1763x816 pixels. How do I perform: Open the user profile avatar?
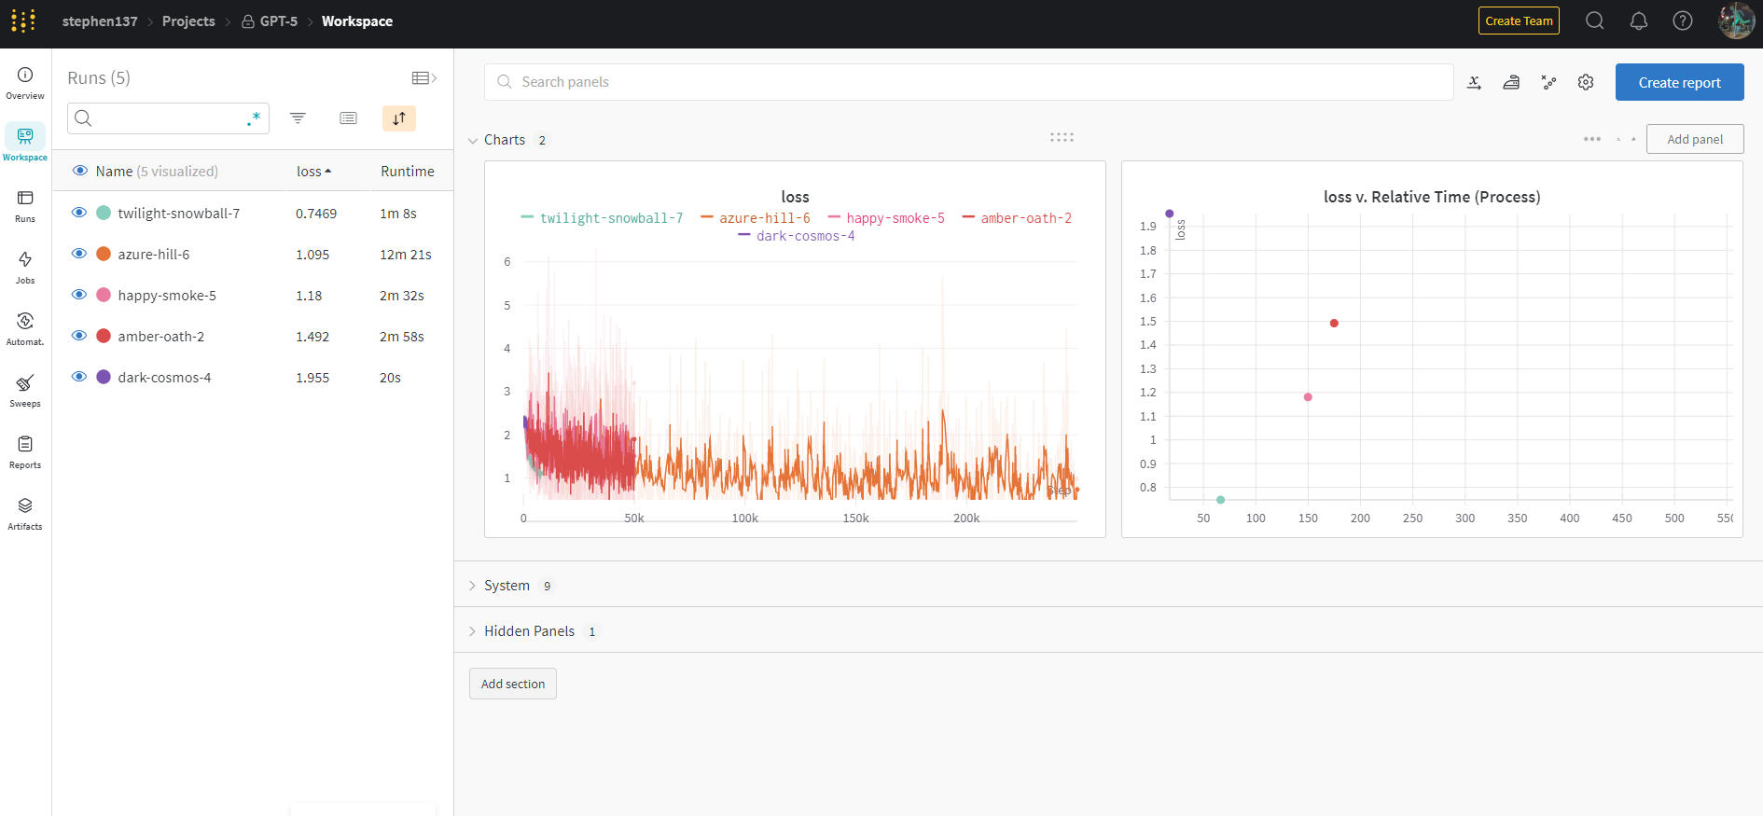click(1736, 21)
